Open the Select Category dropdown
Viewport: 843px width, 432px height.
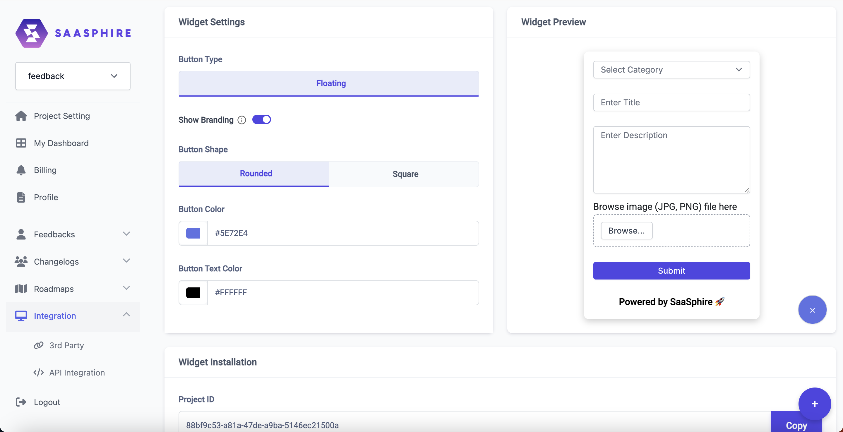coord(671,70)
